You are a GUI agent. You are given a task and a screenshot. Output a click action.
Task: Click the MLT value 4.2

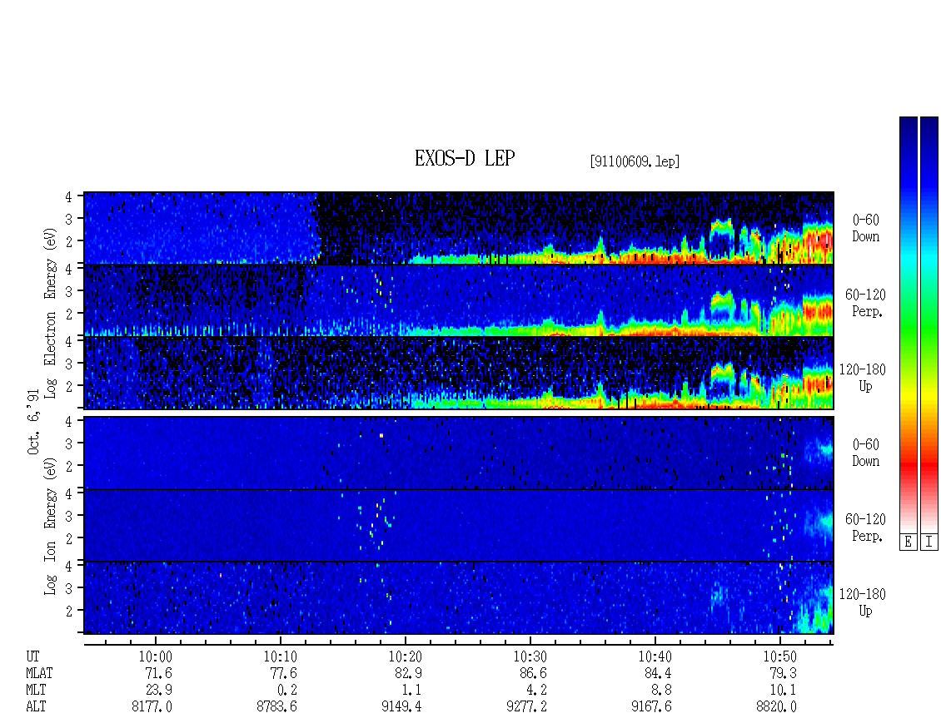coord(536,691)
